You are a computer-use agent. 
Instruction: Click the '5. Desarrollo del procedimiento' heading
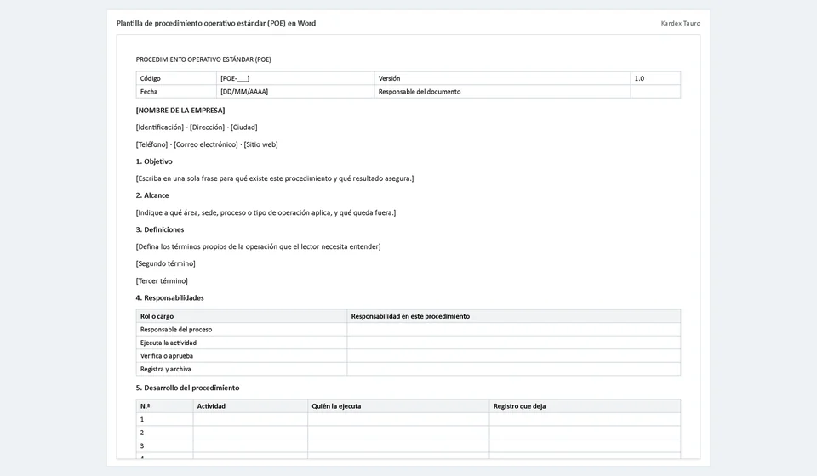click(187, 388)
